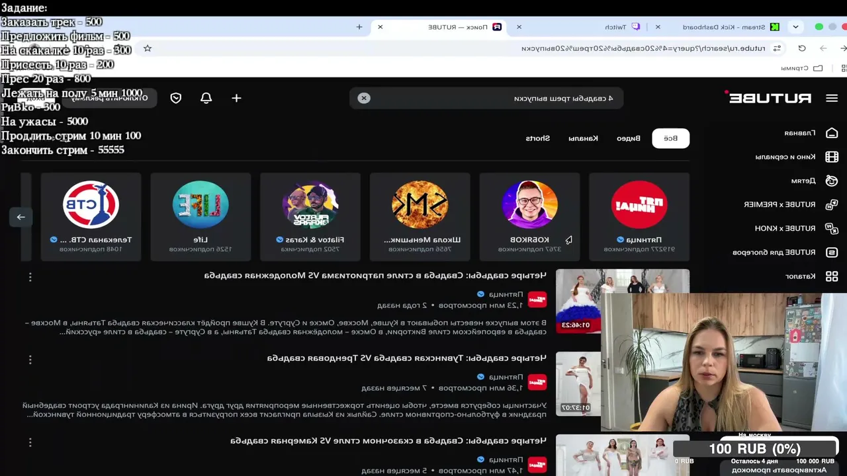The width and height of the screenshot is (847, 476).
Task: Close the Stream - Kick Dashboard tab
Action: [x=658, y=27]
